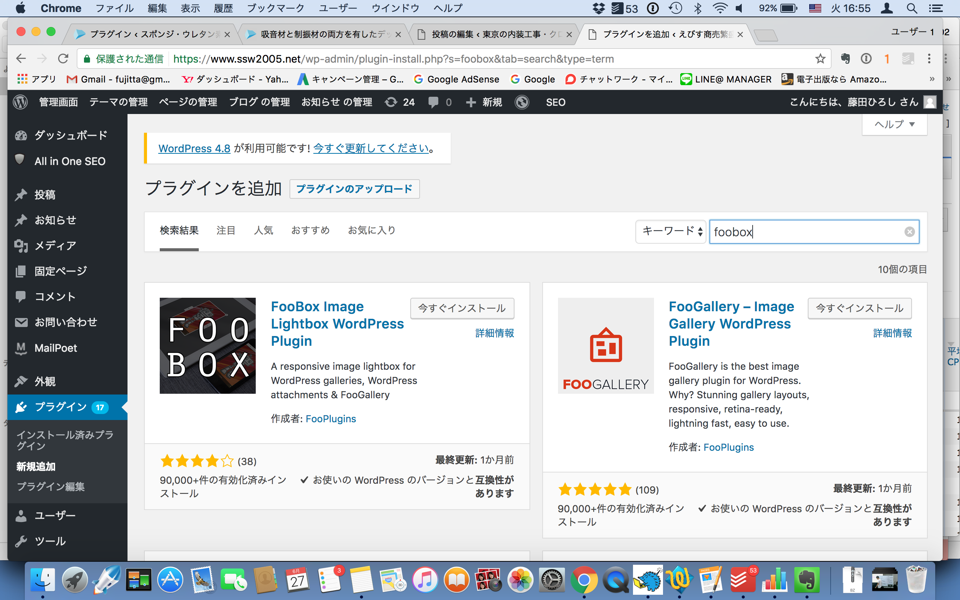Click the Evernote extension icon in Chrome toolbar

[845, 59]
